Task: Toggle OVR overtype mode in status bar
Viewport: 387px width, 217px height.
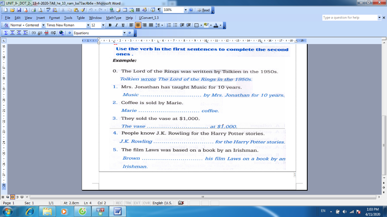Action: (x=146, y=203)
